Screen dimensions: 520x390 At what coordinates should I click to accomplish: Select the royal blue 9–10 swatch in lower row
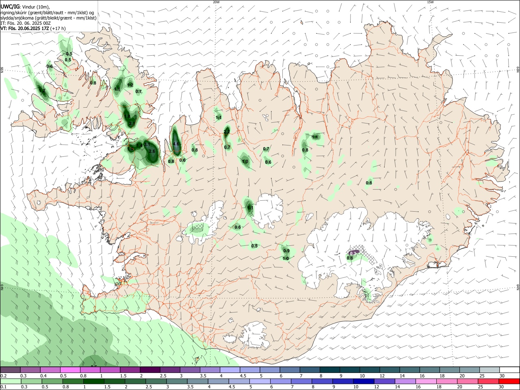(342, 381)
